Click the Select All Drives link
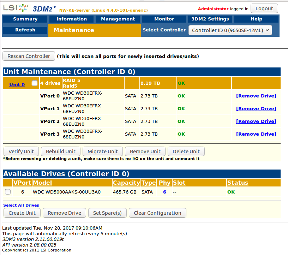Image resolution: width=288 pixels, height=255 pixels. (x=21, y=205)
